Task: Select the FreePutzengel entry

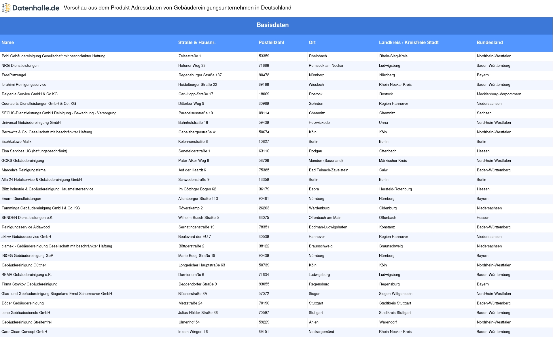Action: click(14, 75)
